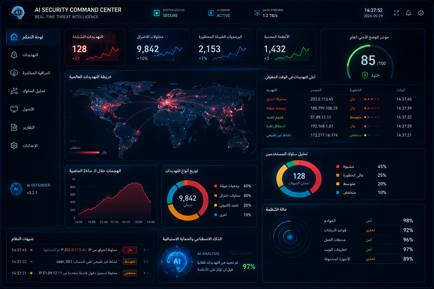
Task: Click the SECURE status text
Action: point(170,16)
